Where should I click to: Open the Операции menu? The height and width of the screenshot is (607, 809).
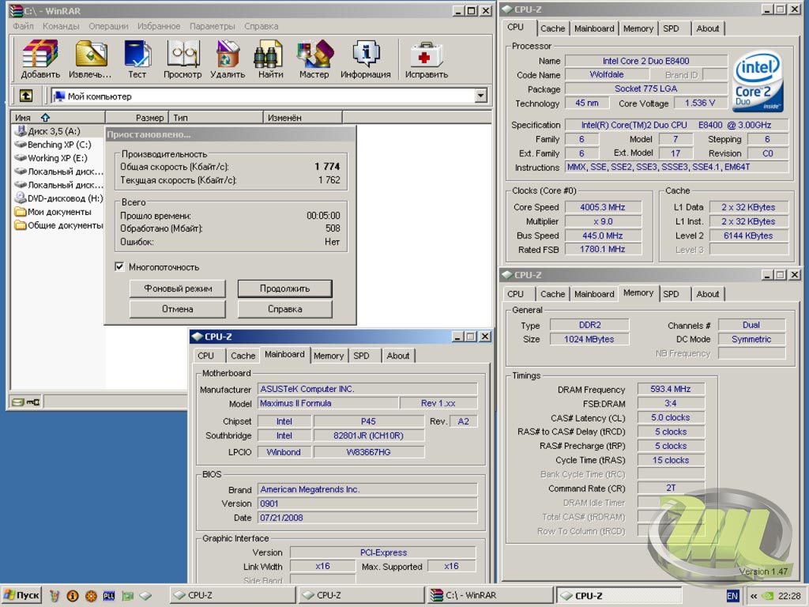[x=108, y=26]
